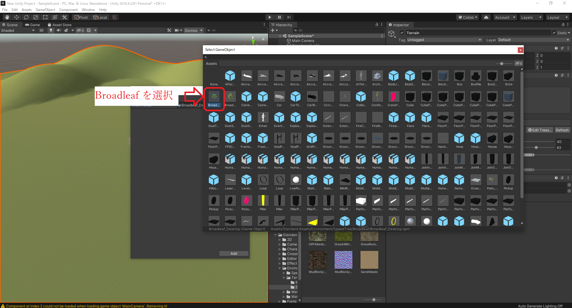
Task: Select the MiniRamp asset thumbnail
Action: click(x=345, y=182)
